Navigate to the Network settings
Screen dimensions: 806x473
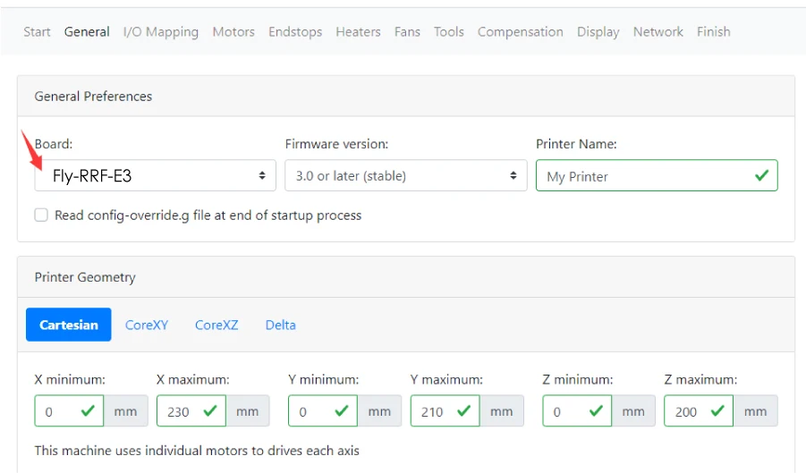[x=658, y=31]
